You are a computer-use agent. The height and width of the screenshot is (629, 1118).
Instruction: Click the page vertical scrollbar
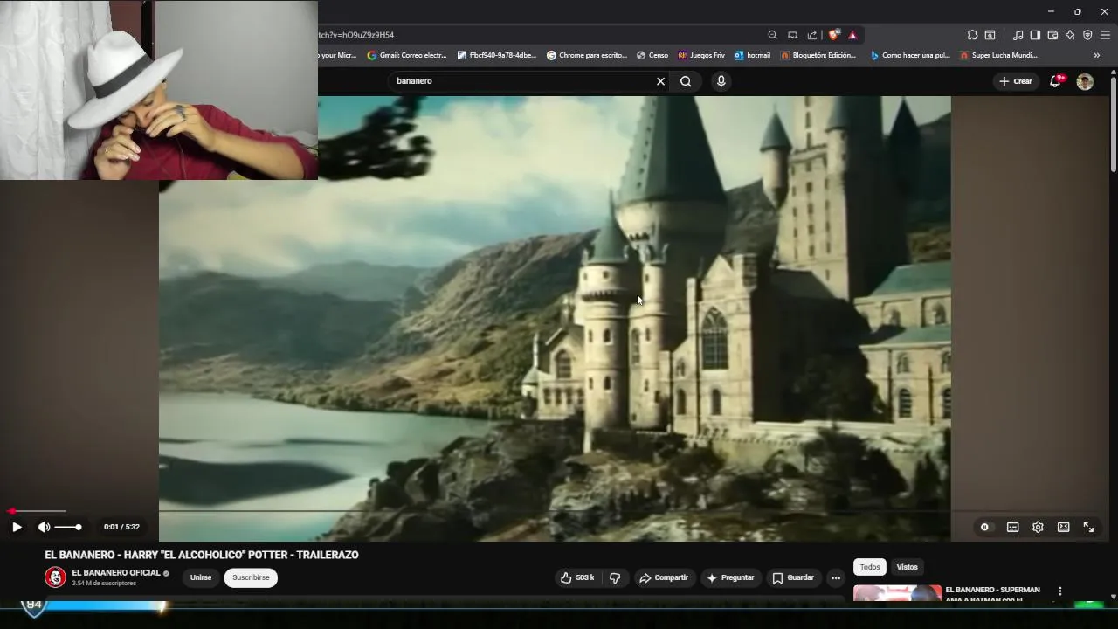[x=1113, y=127]
